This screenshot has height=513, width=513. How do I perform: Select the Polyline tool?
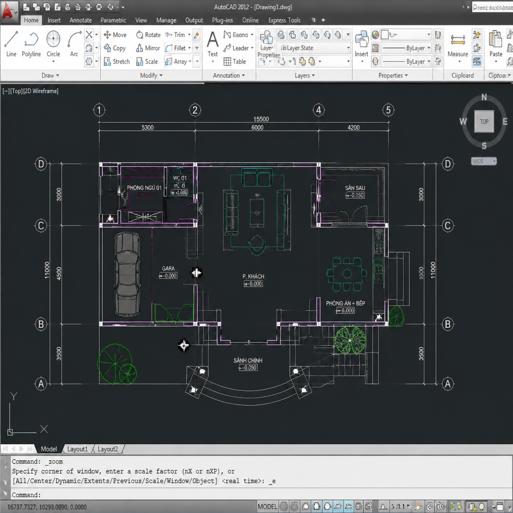(31, 44)
